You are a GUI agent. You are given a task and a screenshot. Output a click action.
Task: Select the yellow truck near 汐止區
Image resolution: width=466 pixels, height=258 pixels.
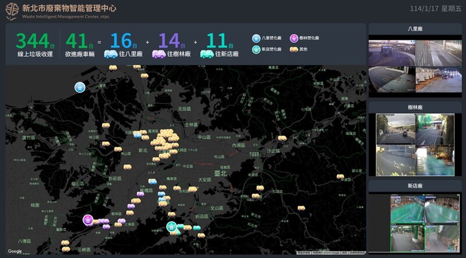tap(282, 138)
